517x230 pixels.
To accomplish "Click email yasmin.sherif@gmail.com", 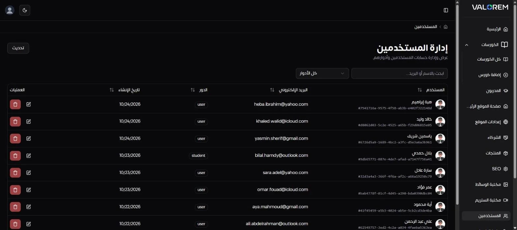I will (281, 138).
